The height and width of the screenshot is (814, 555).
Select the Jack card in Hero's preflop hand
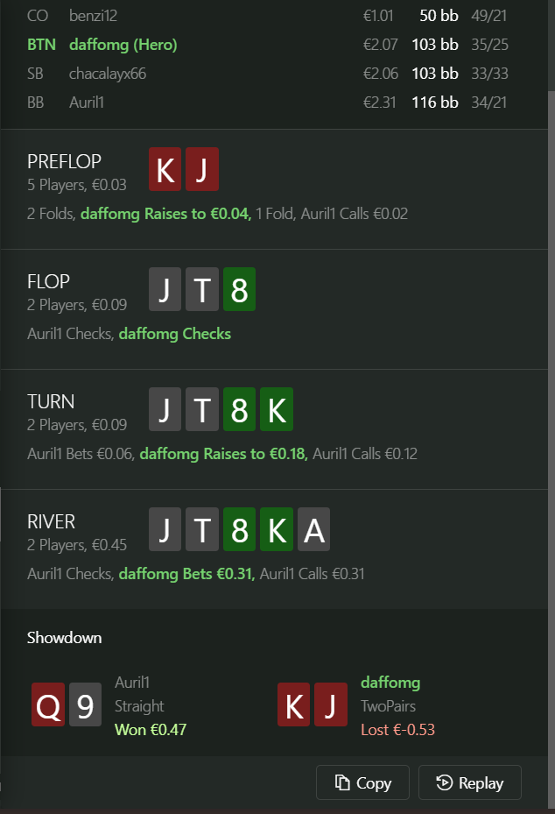pos(201,169)
